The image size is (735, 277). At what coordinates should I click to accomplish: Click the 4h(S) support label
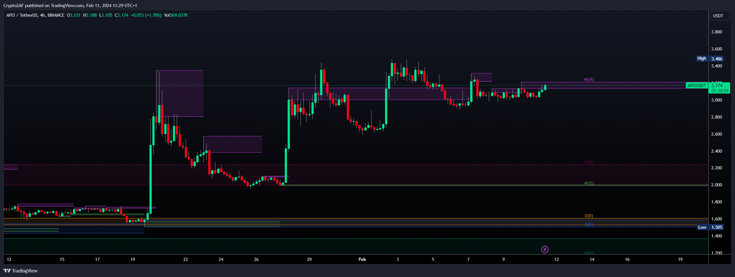click(589, 183)
